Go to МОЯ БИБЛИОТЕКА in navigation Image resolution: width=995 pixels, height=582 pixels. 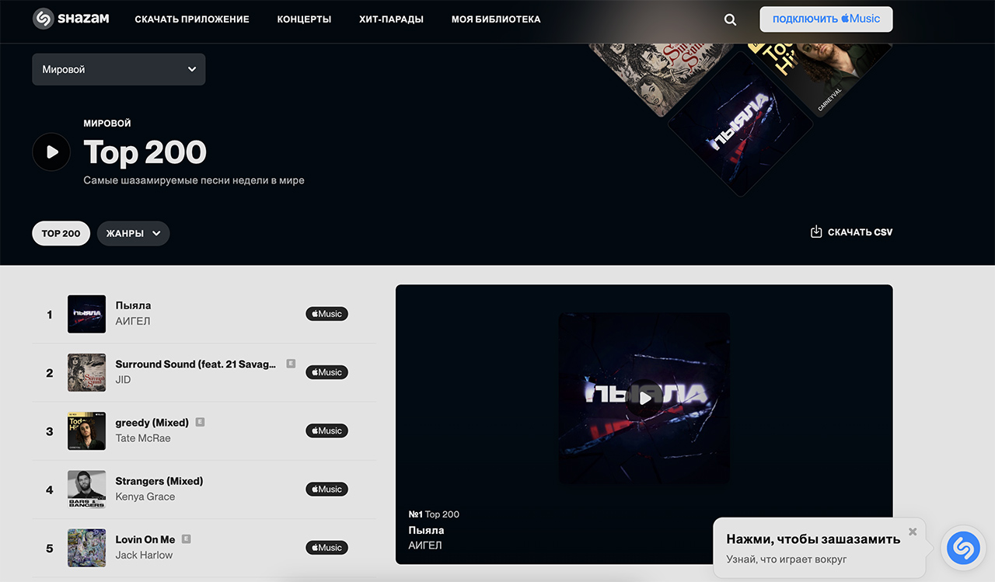[x=496, y=19]
